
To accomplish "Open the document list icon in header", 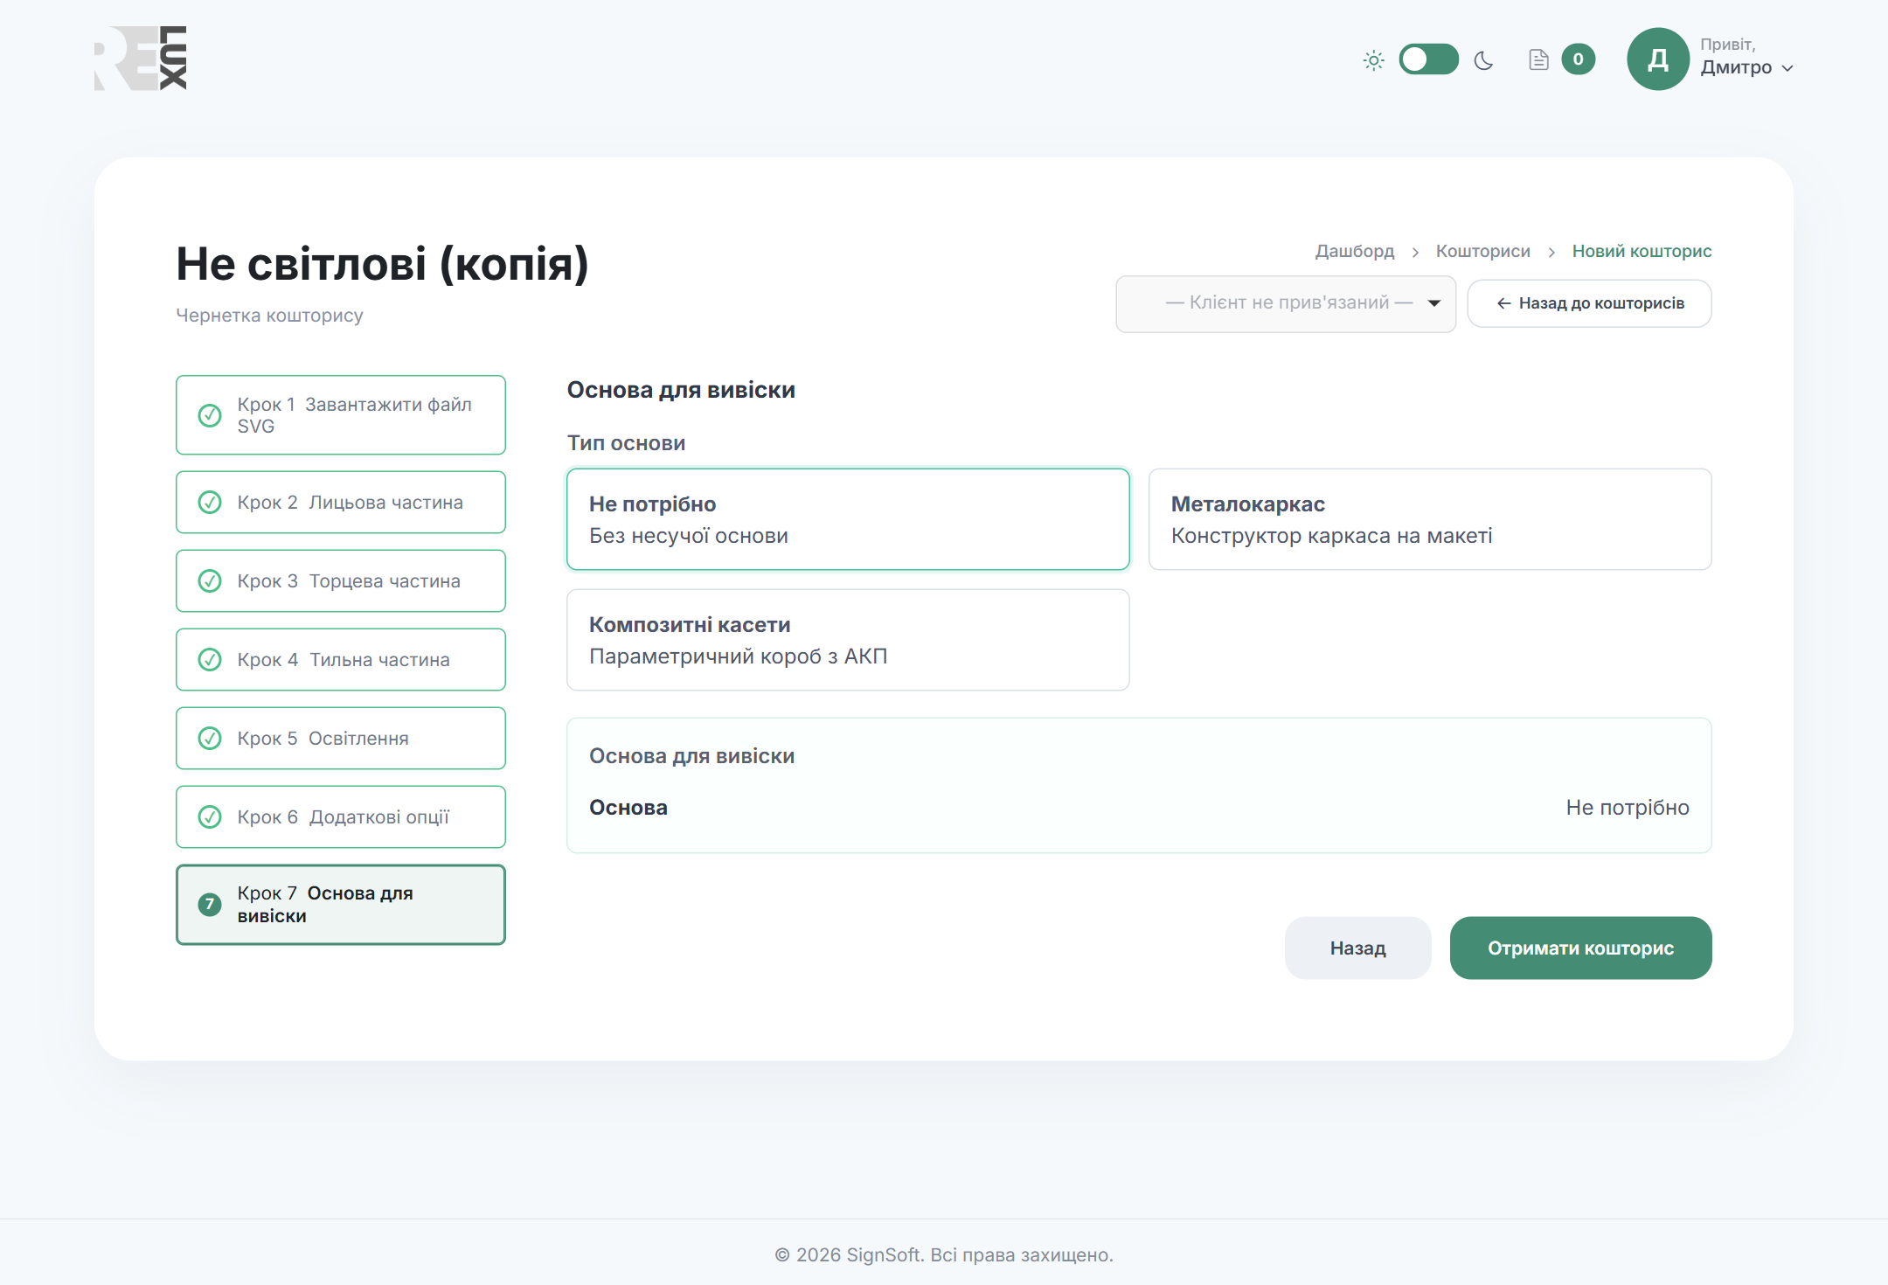I will pyautogui.click(x=1538, y=59).
